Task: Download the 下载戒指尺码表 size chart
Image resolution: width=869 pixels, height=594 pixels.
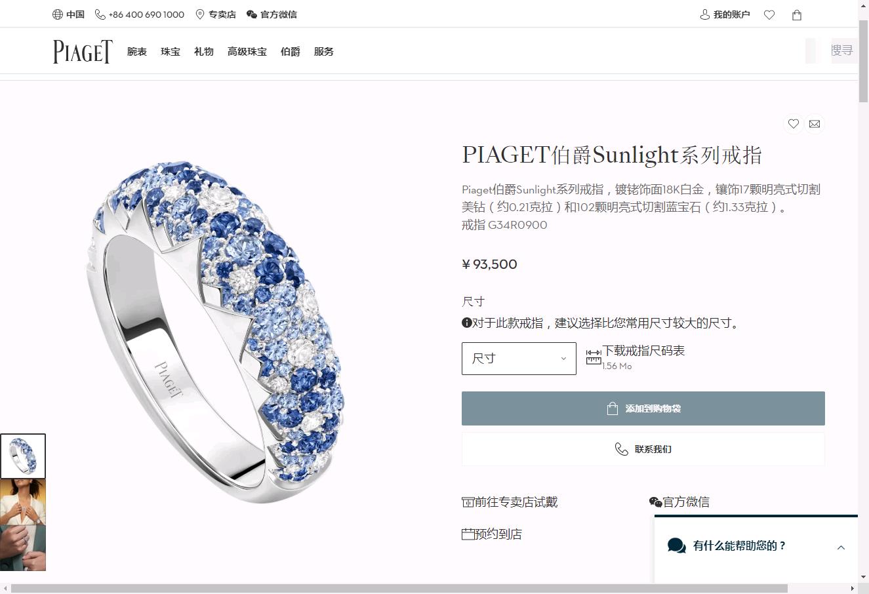Action: coord(643,351)
